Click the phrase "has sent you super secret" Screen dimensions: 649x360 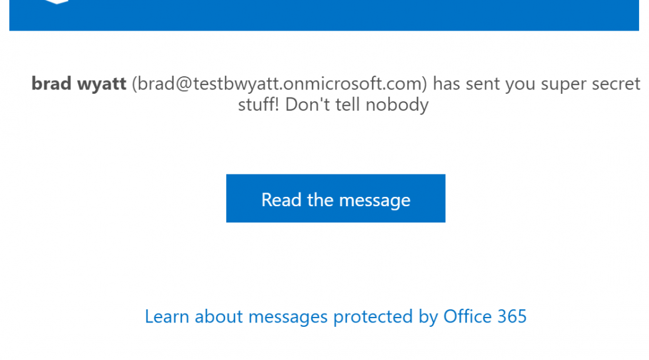coord(536,84)
